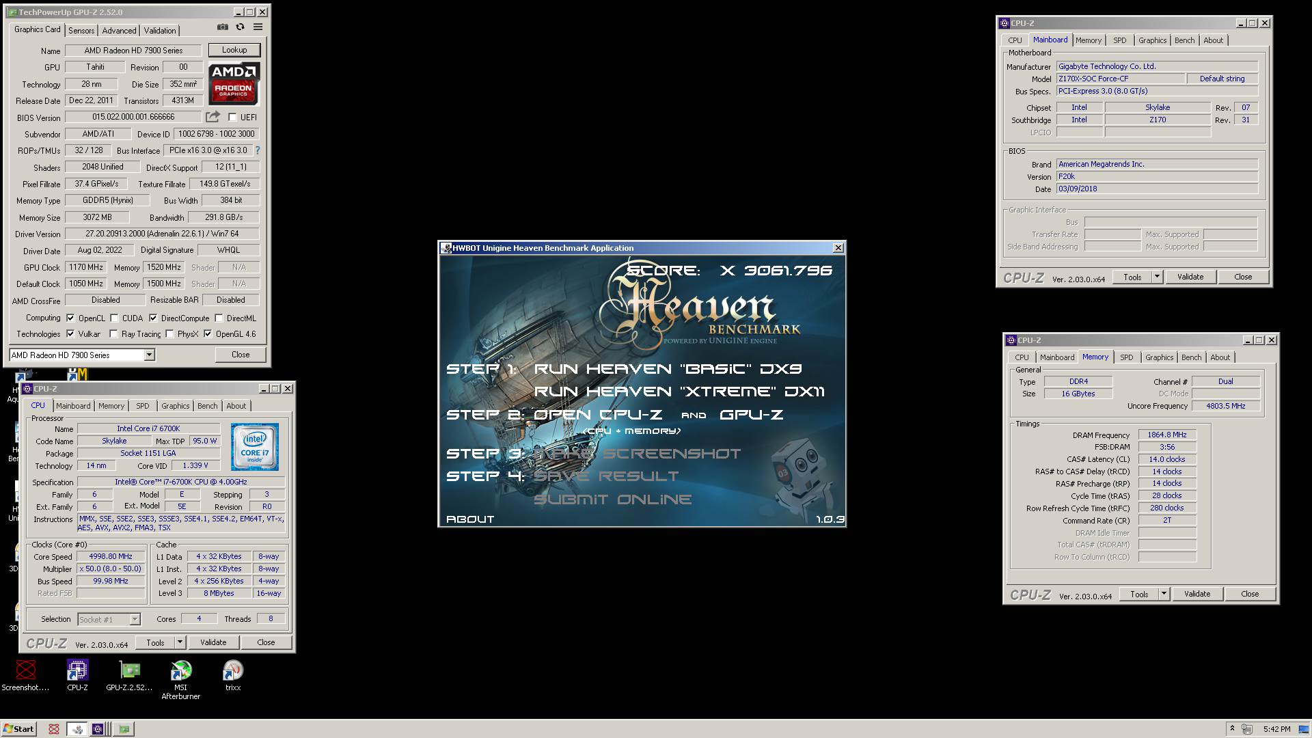Show hidden tray icons with chevron
Screen dimensions: 1312x738
coord(1232,729)
